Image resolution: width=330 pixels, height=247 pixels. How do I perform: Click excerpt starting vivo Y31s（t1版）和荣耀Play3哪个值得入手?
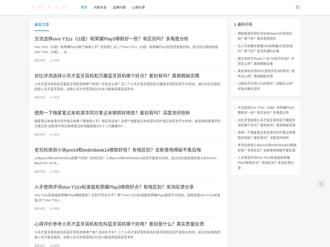126,49
